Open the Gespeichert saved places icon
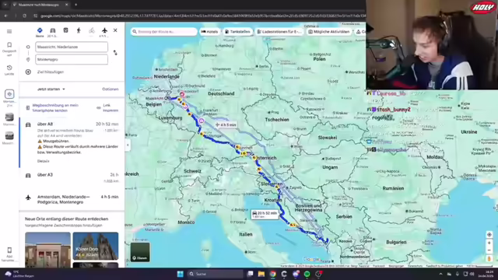498x280 pixels. pyautogui.click(x=9, y=49)
